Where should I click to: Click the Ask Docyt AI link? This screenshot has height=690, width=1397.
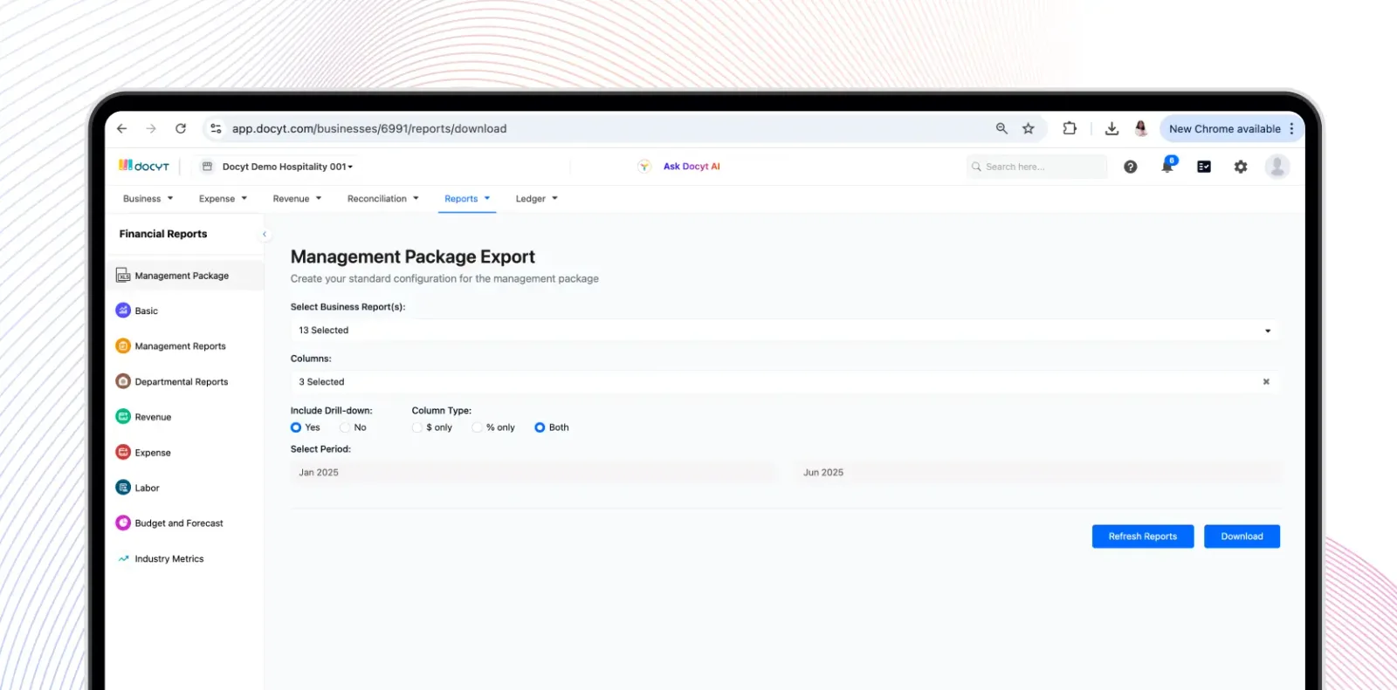pyautogui.click(x=692, y=167)
